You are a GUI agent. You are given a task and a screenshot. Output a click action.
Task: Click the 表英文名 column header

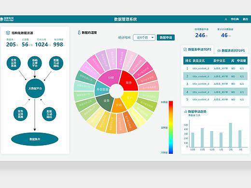click(x=199, y=61)
